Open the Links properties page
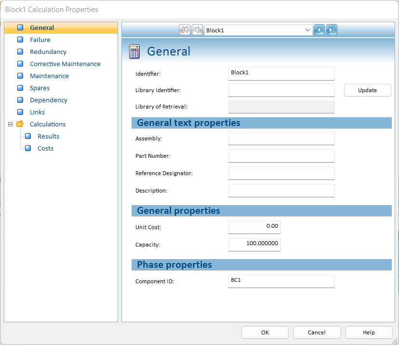Image resolution: width=399 pixels, height=345 pixels. click(38, 112)
